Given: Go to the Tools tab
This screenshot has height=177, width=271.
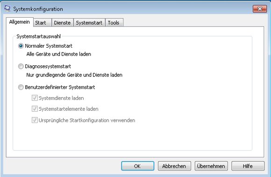Looking at the screenshot, I should coord(114,22).
